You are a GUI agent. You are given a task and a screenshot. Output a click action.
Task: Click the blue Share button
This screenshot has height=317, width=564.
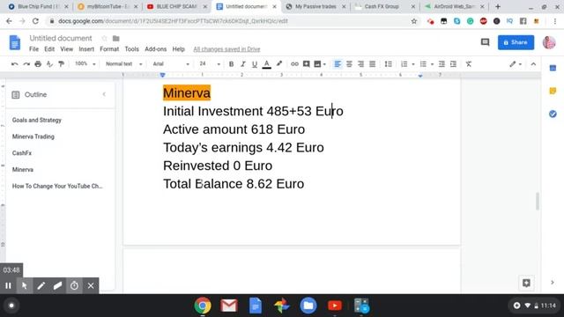(x=516, y=42)
